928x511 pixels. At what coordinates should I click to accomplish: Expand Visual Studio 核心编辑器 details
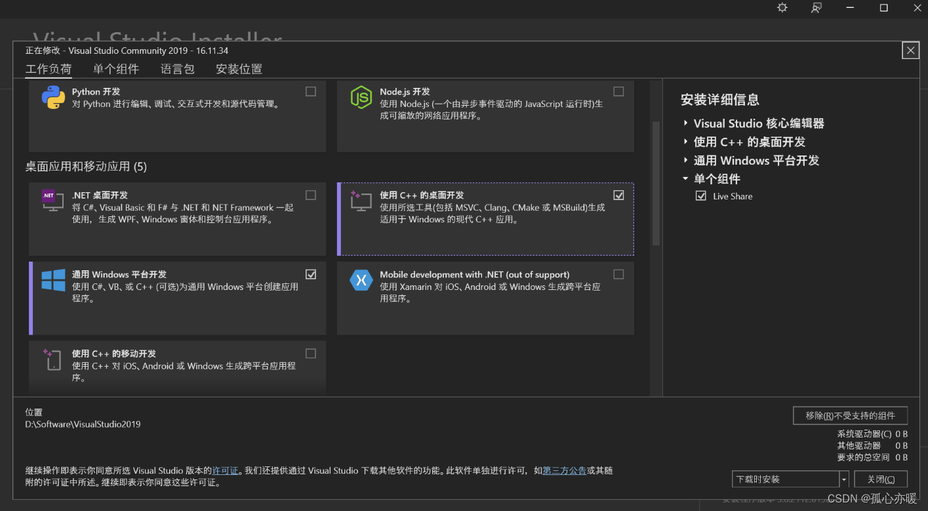[685, 123]
